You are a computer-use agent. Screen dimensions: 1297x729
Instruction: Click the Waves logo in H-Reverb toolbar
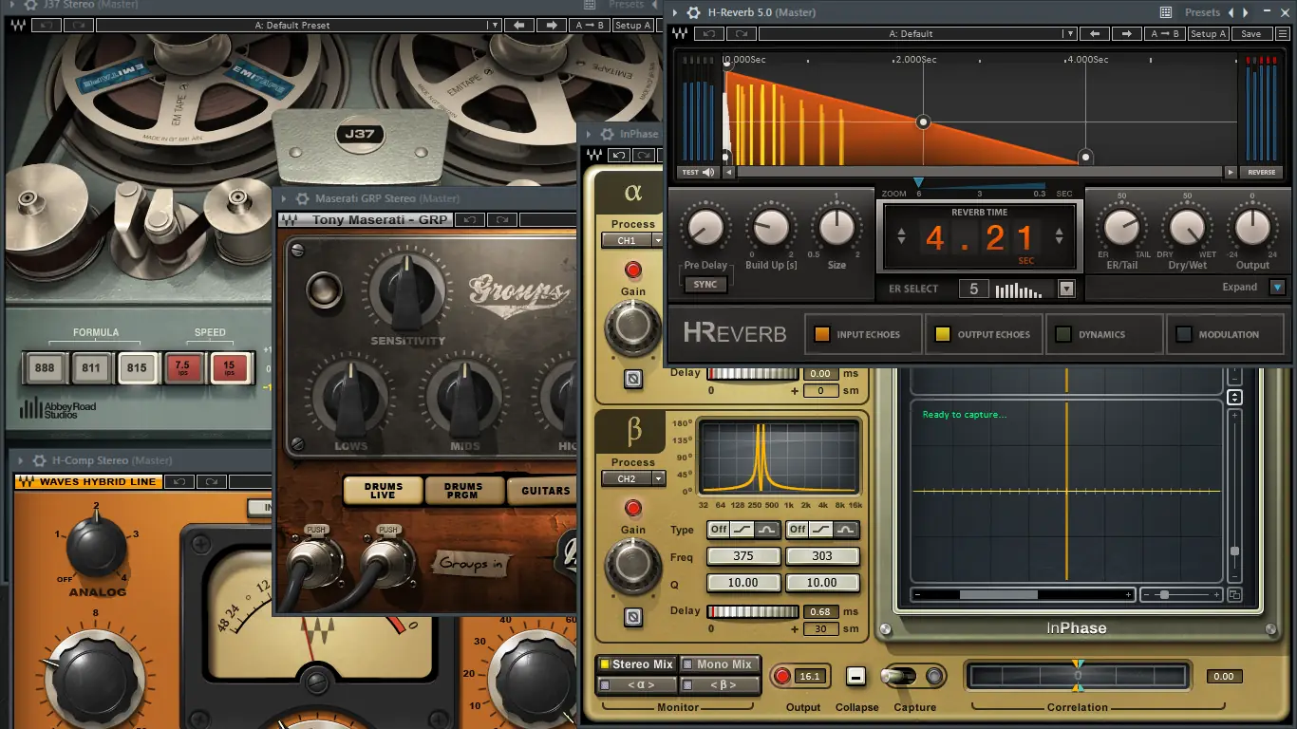(681, 33)
